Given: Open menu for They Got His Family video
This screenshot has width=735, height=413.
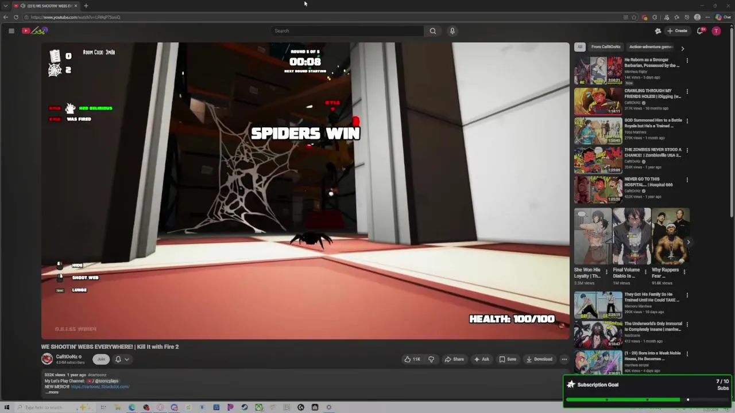Looking at the screenshot, I should 687,296.
